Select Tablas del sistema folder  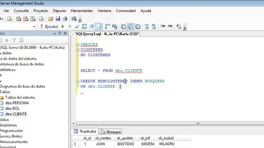coord(20,97)
